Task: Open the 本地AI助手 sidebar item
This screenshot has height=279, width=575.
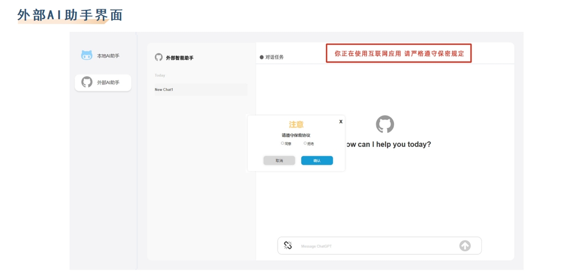Action: pyautogui.click(x=103, y=56)
